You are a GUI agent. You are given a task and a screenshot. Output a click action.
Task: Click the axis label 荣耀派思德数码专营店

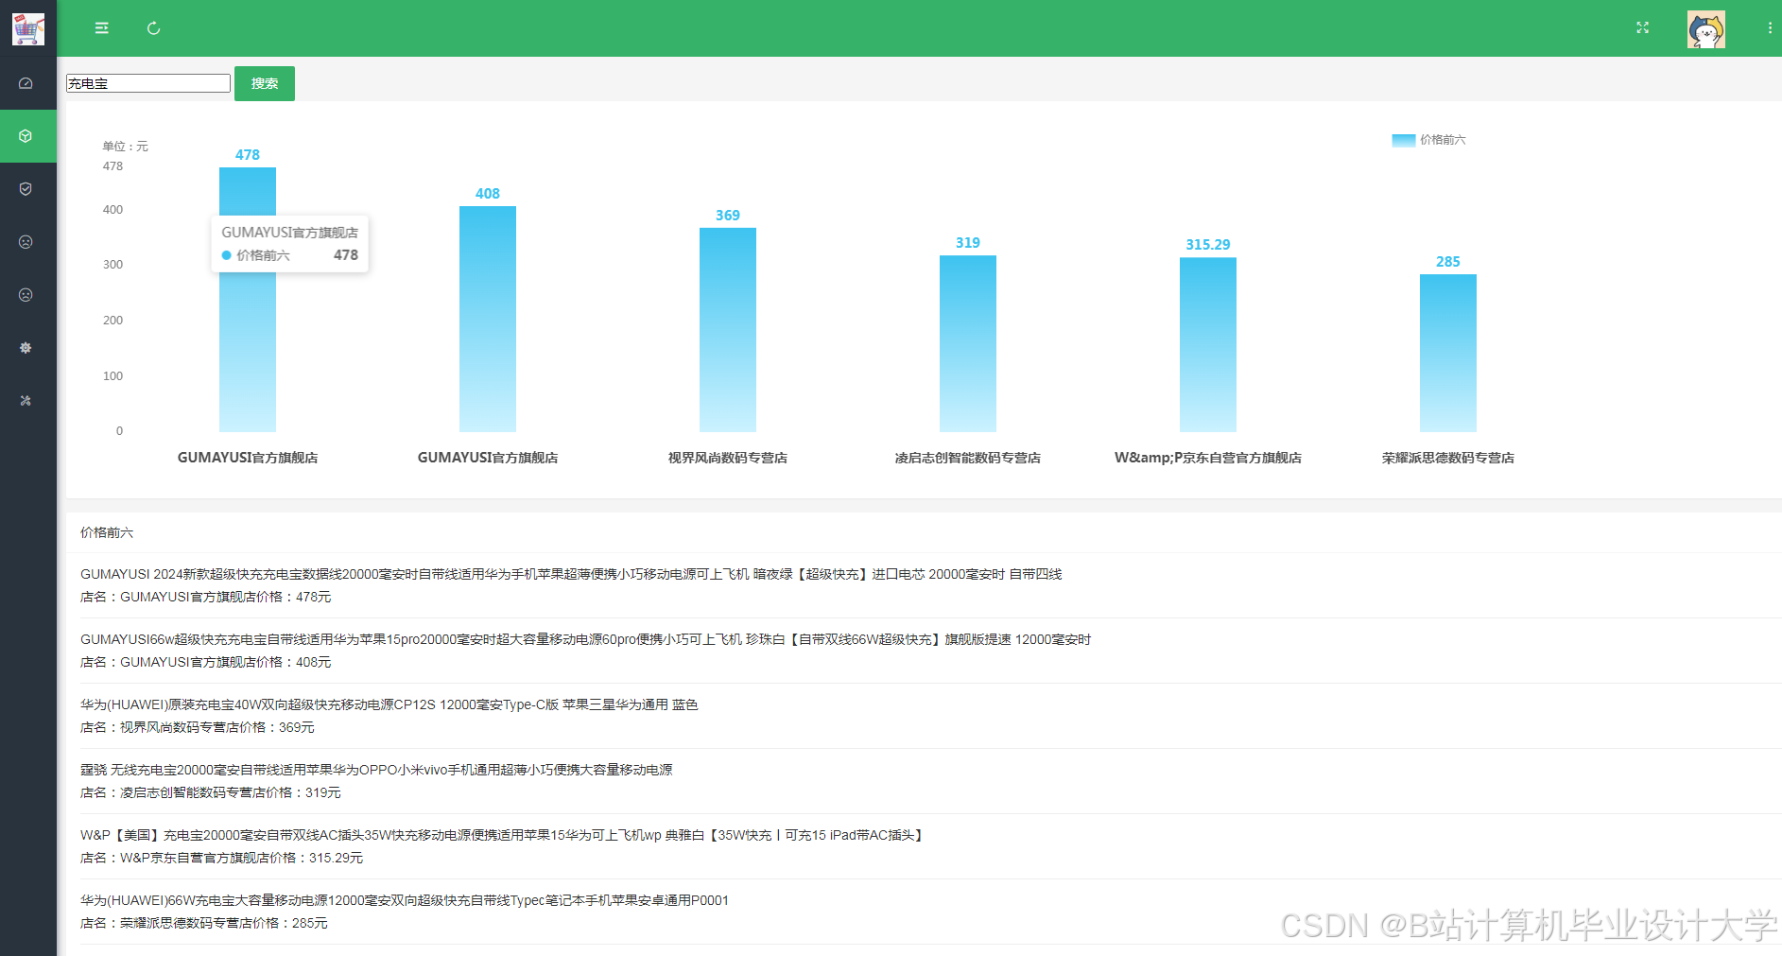[x=1448, y=458]
